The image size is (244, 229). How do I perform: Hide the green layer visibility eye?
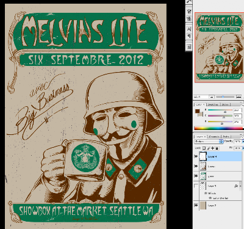coord(196,176)
